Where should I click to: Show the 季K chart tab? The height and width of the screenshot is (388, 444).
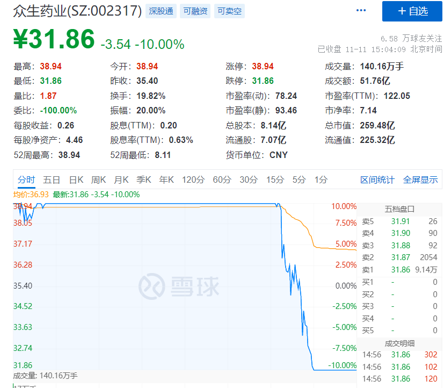click(x=144, y=180)
